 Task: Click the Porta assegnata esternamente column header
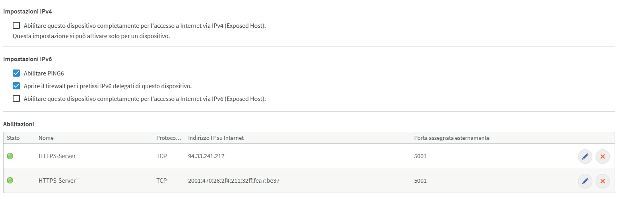452,138
